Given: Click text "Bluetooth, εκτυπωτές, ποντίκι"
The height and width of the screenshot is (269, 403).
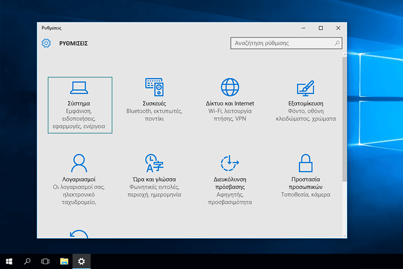Looking at the screenshot, I should [x=154, y=115].
